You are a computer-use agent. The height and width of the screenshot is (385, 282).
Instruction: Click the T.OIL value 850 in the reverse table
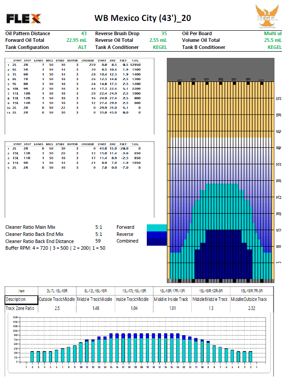tap(137, 158)
